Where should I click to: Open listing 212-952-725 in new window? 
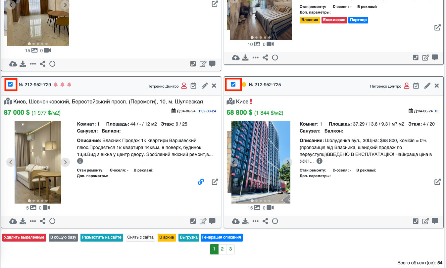437,182
